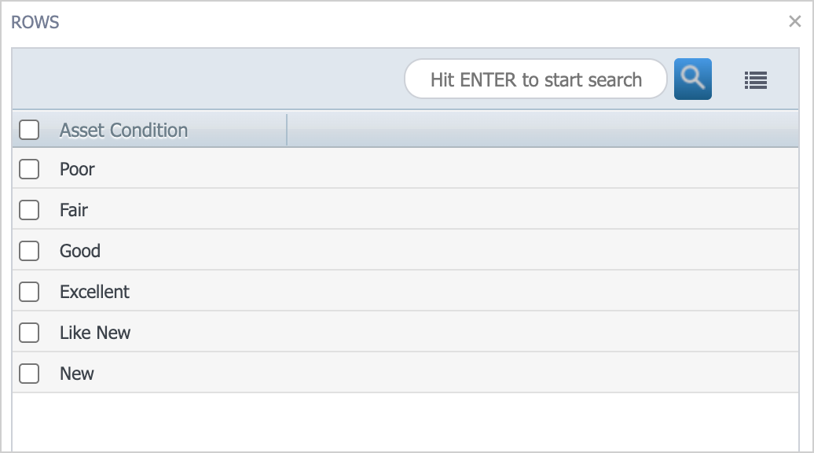Enable the Fair row checkbox
This screenshot has height=453, width=814.
tap(29, 210)
